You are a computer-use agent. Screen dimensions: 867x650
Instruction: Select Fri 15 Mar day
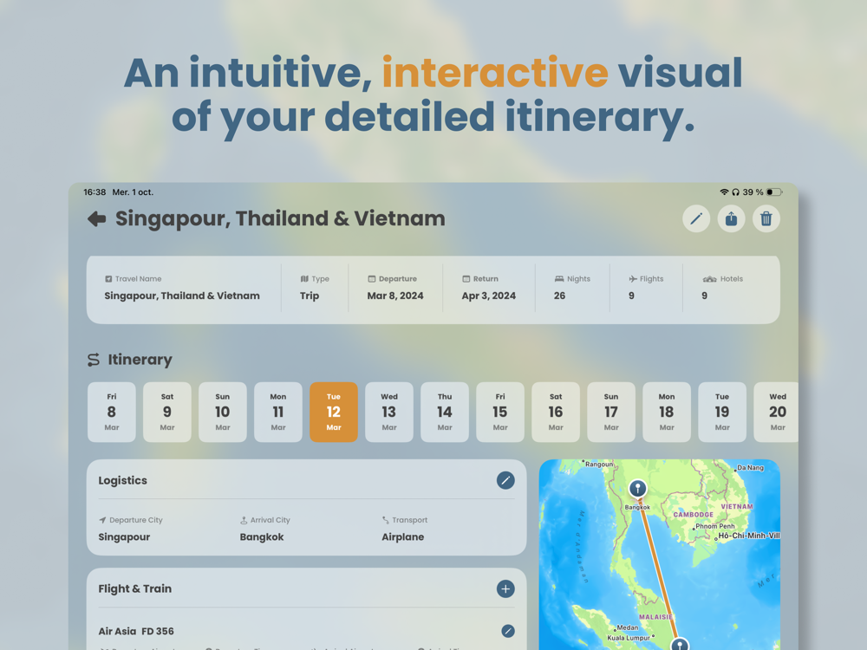[500, 412]
